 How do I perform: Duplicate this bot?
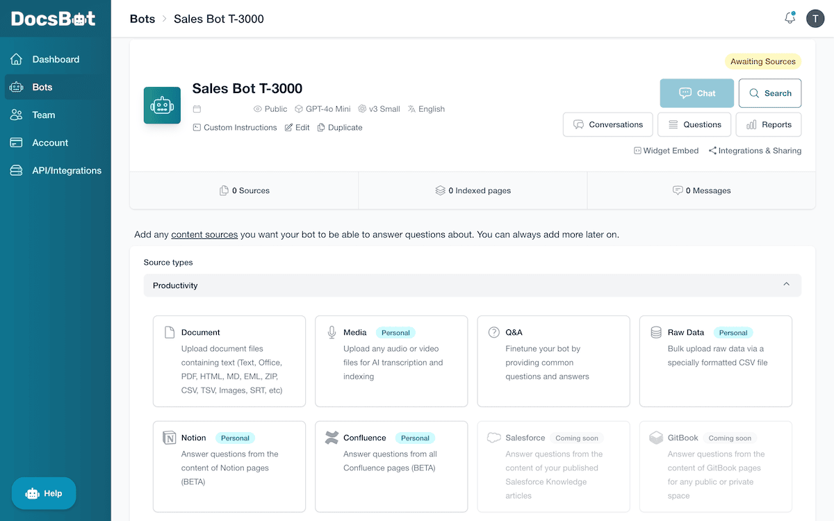coord(340,128)
